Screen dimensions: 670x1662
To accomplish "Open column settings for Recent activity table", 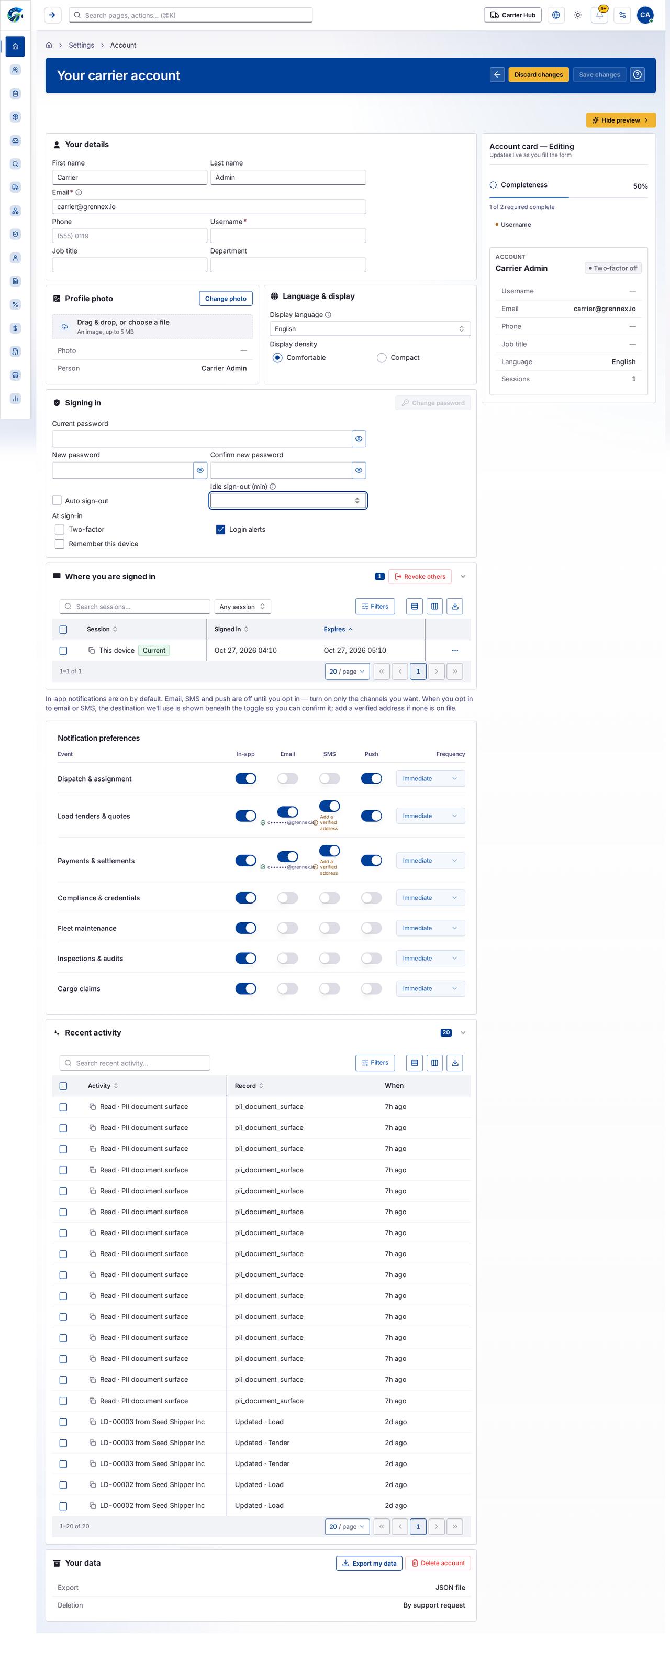I will (434, 1063).
